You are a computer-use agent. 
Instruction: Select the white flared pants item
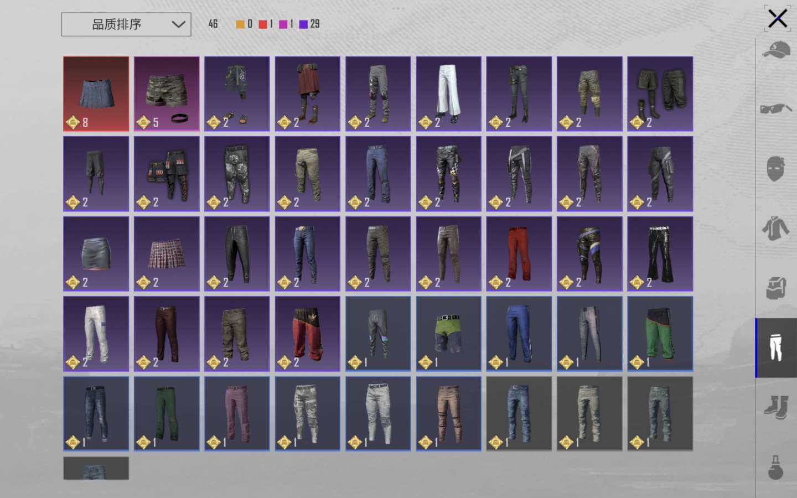tap(448, 94)
